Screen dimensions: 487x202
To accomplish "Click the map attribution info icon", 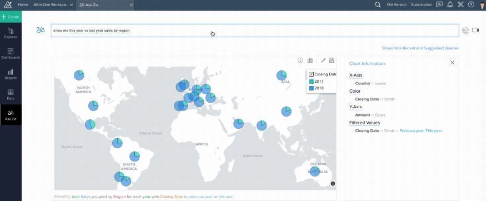I will pyautogui.click(x=333, y=184).
